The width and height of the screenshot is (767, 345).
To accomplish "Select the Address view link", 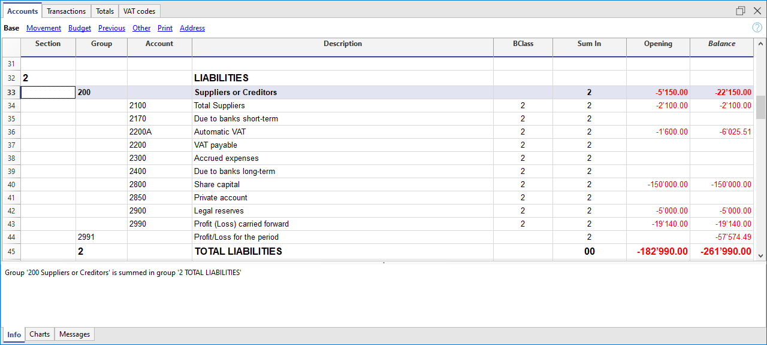I will click(x=192, y=28).
